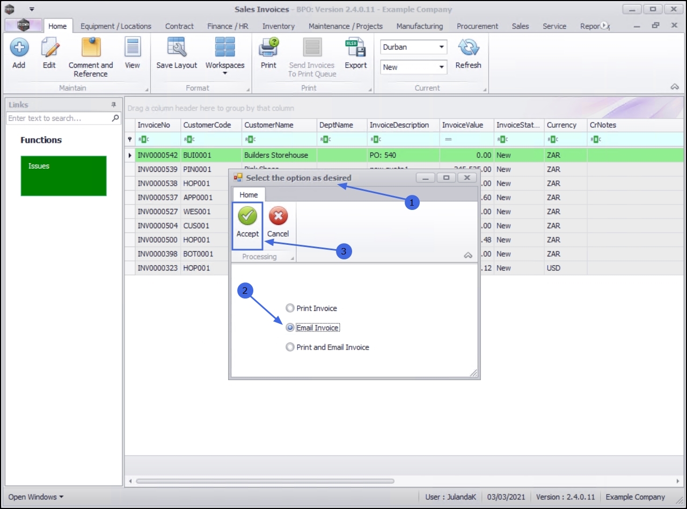Open the Equipment / Locations tab
687x509 pixels.
click(116, 26)
